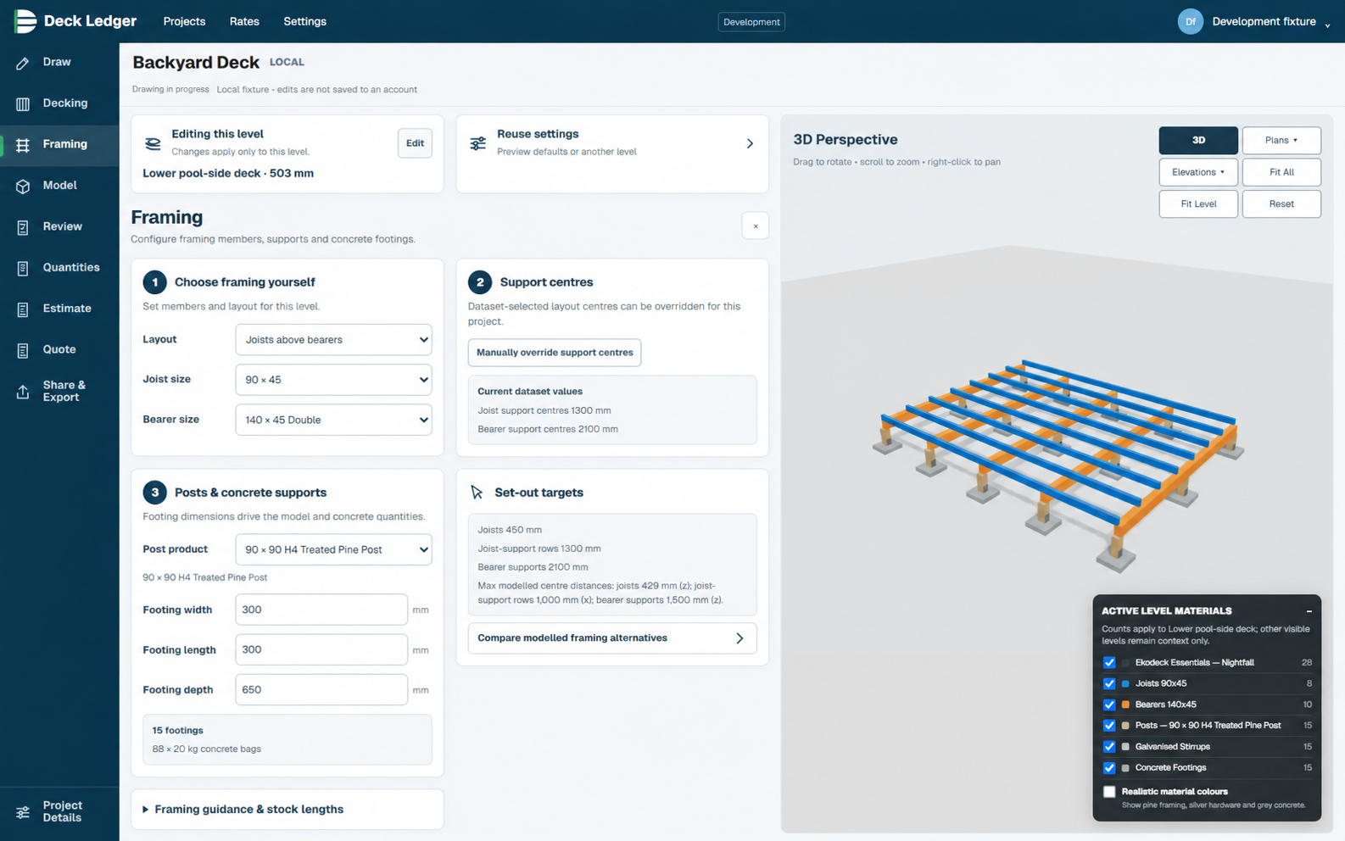The image size is (1345, 841).
Task: Click the orange Bearers 140x45 colour swatch
Action: [1125, 705]
